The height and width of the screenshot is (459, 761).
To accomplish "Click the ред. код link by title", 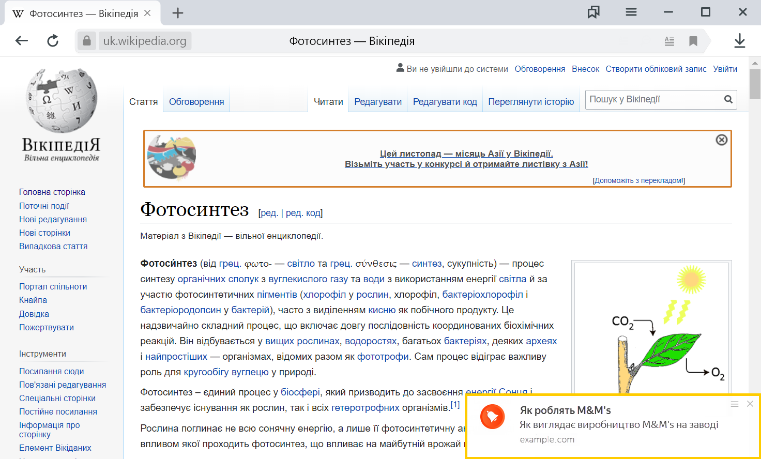I will (303, 212).
